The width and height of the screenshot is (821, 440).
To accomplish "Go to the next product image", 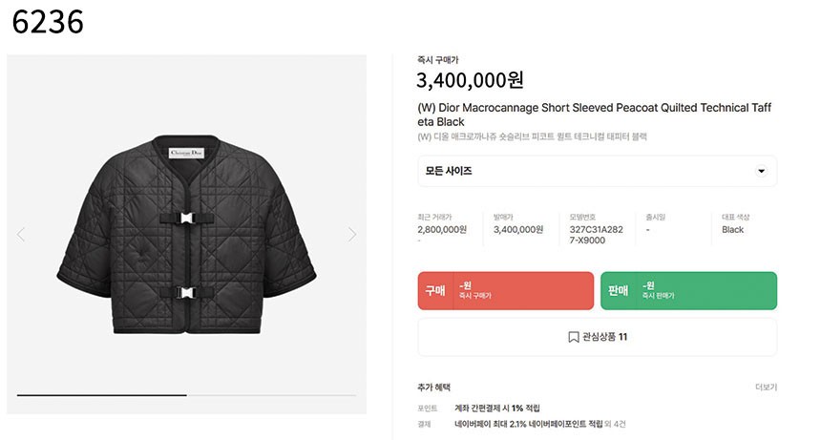I will coord(351,235).
